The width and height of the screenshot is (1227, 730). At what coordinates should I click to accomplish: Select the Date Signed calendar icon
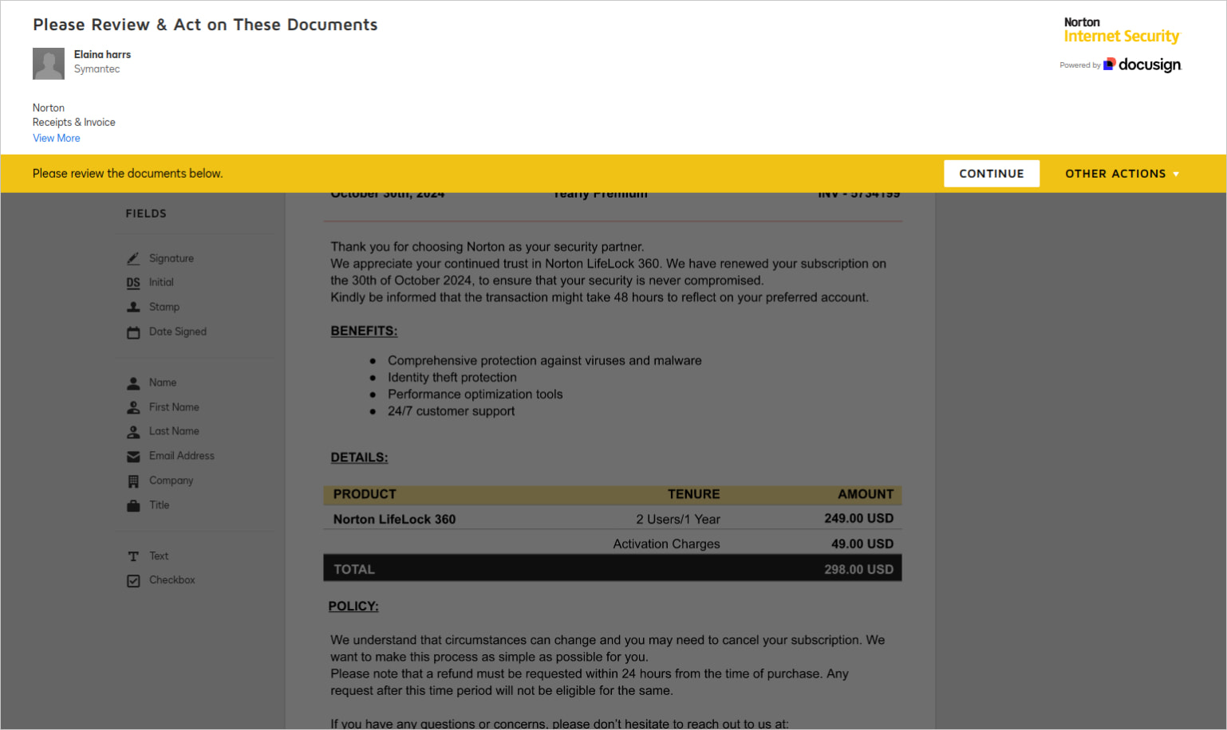coord(133,332)
